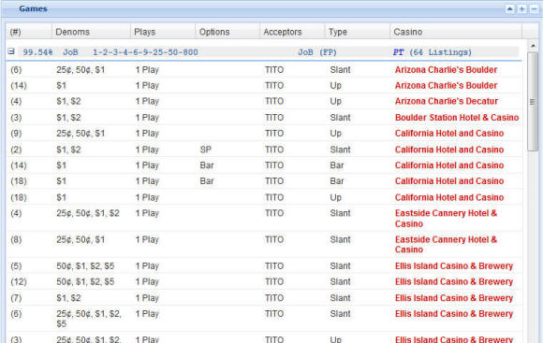Click the (9) count cell for California Hotel
The height and width of the screenshot is (343, 543).
coord(16,134)
